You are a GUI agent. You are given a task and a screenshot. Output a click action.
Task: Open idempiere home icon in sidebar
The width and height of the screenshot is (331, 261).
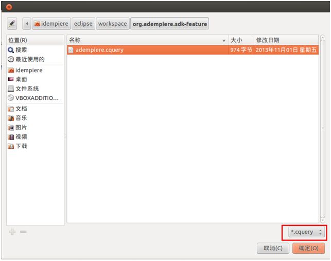tap(11, 70)
